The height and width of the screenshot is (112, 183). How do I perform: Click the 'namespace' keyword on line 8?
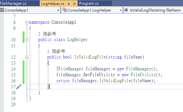[x=39, y=22]
